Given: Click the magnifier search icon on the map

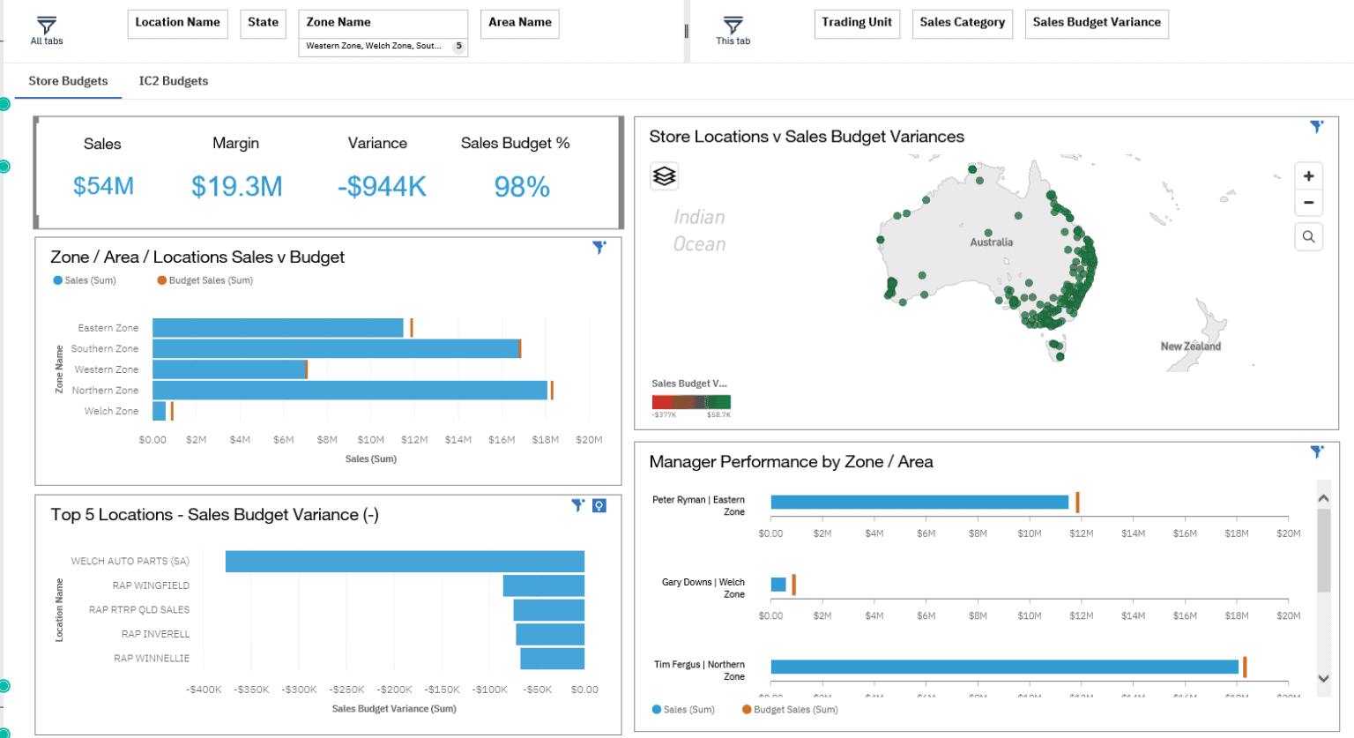Looking at the screenshot, I should (1309, 236).
